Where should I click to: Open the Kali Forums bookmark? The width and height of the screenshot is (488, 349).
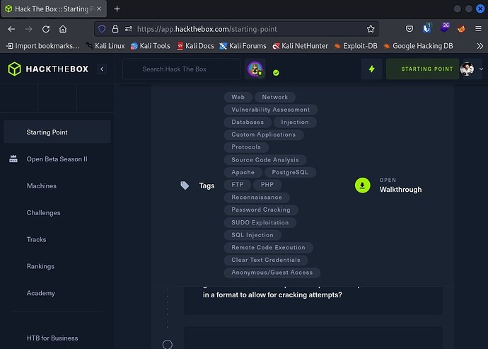(243, 46)
